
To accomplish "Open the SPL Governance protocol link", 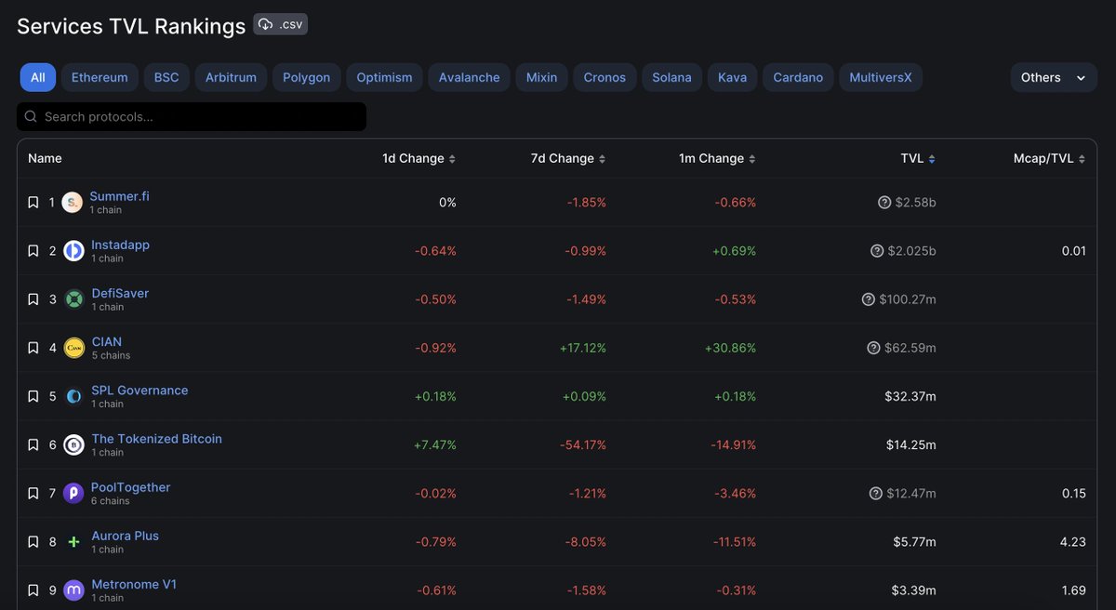I will pos(139,390).
